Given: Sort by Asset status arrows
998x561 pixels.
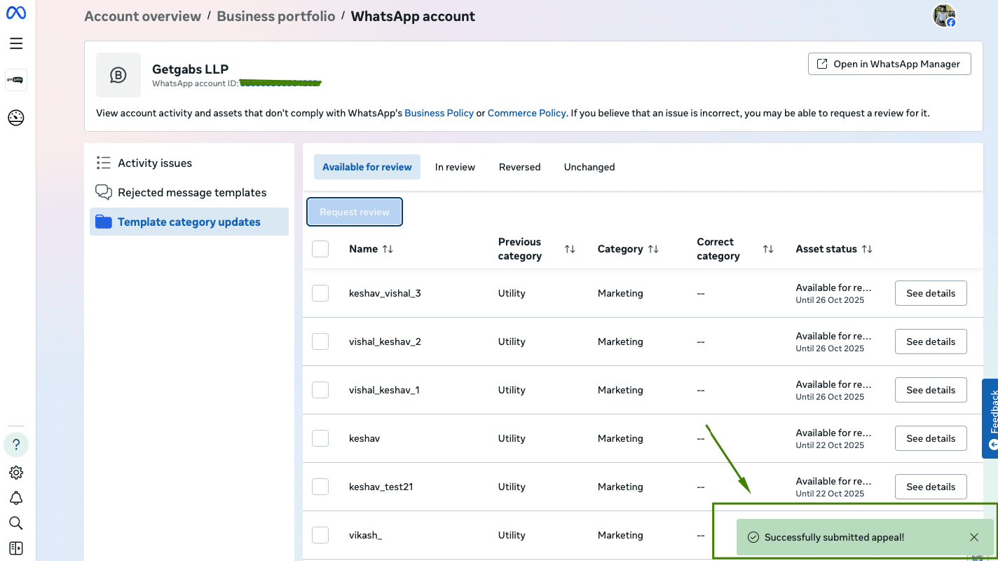Looking at the screenshot, I should [x=867, y=249].
